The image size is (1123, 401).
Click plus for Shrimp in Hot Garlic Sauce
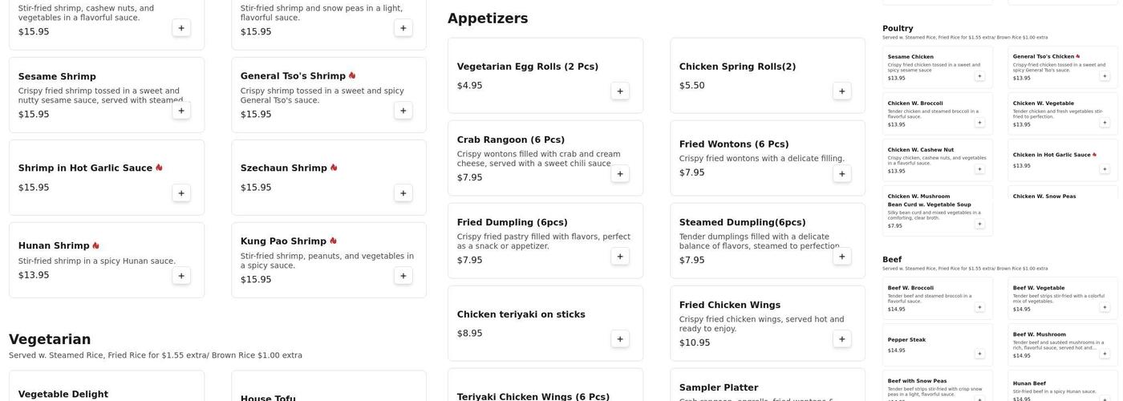coord(181,193)
